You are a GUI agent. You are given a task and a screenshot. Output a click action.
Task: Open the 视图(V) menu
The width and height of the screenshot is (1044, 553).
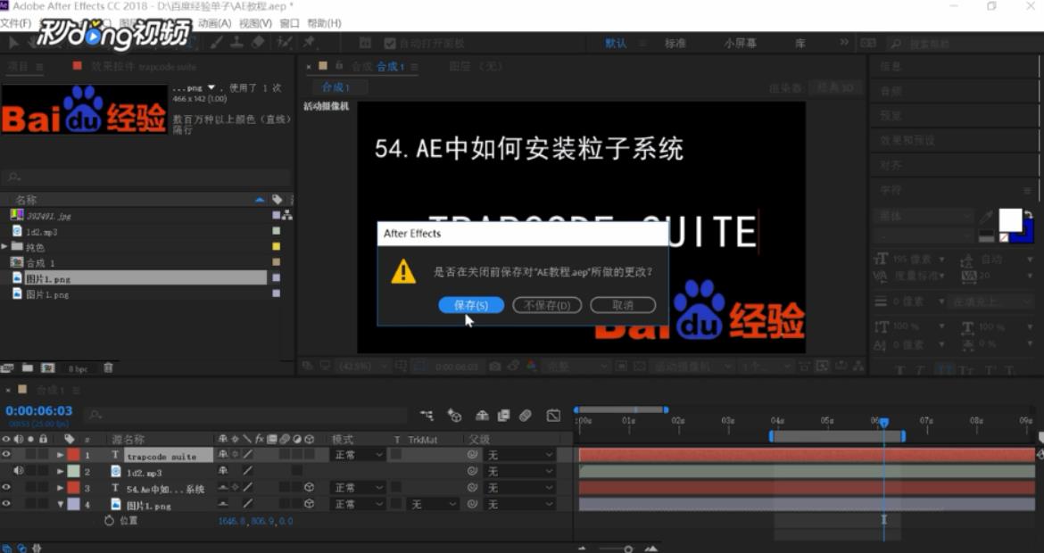[256, 23]
